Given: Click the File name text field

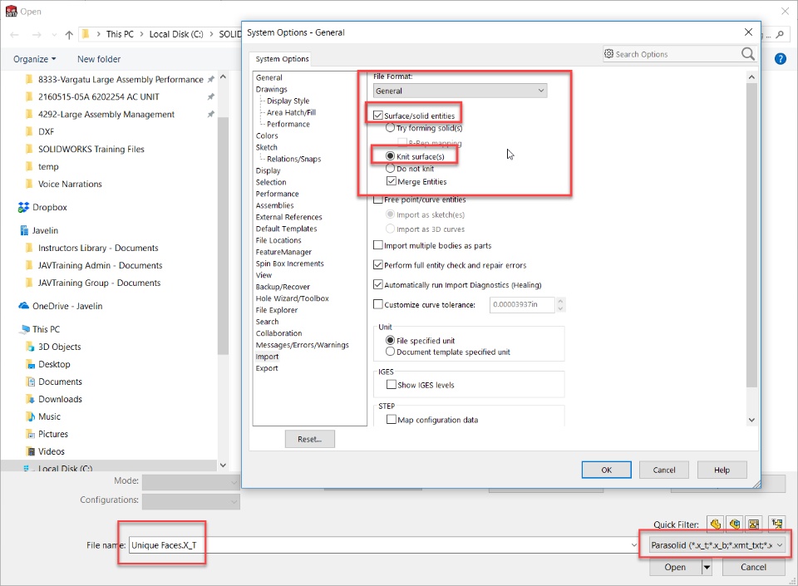Looking at the screenshot, I should pos(379,544).
